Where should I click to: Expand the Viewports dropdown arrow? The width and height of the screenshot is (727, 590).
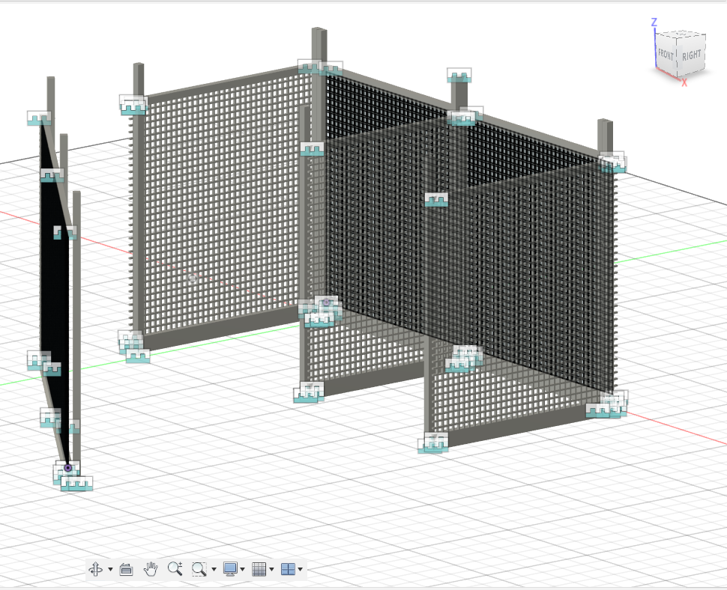(301, 569)
